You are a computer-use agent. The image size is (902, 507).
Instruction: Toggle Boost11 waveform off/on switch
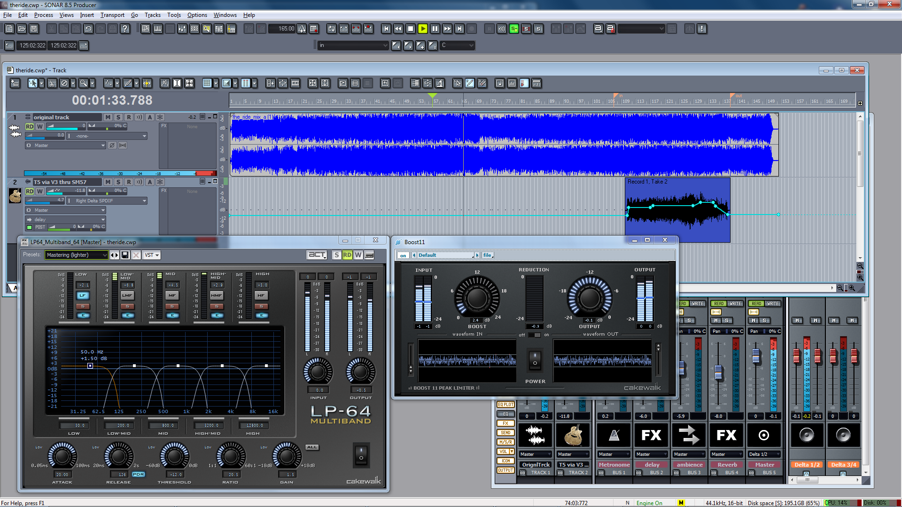point(534,335)
